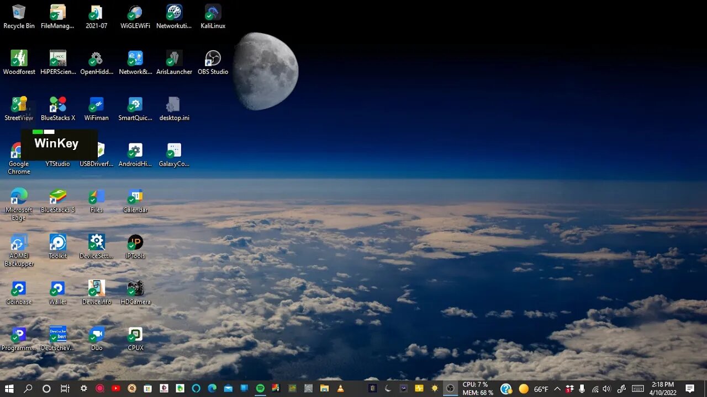Open Wi-Fi network tray flyout

595,389
